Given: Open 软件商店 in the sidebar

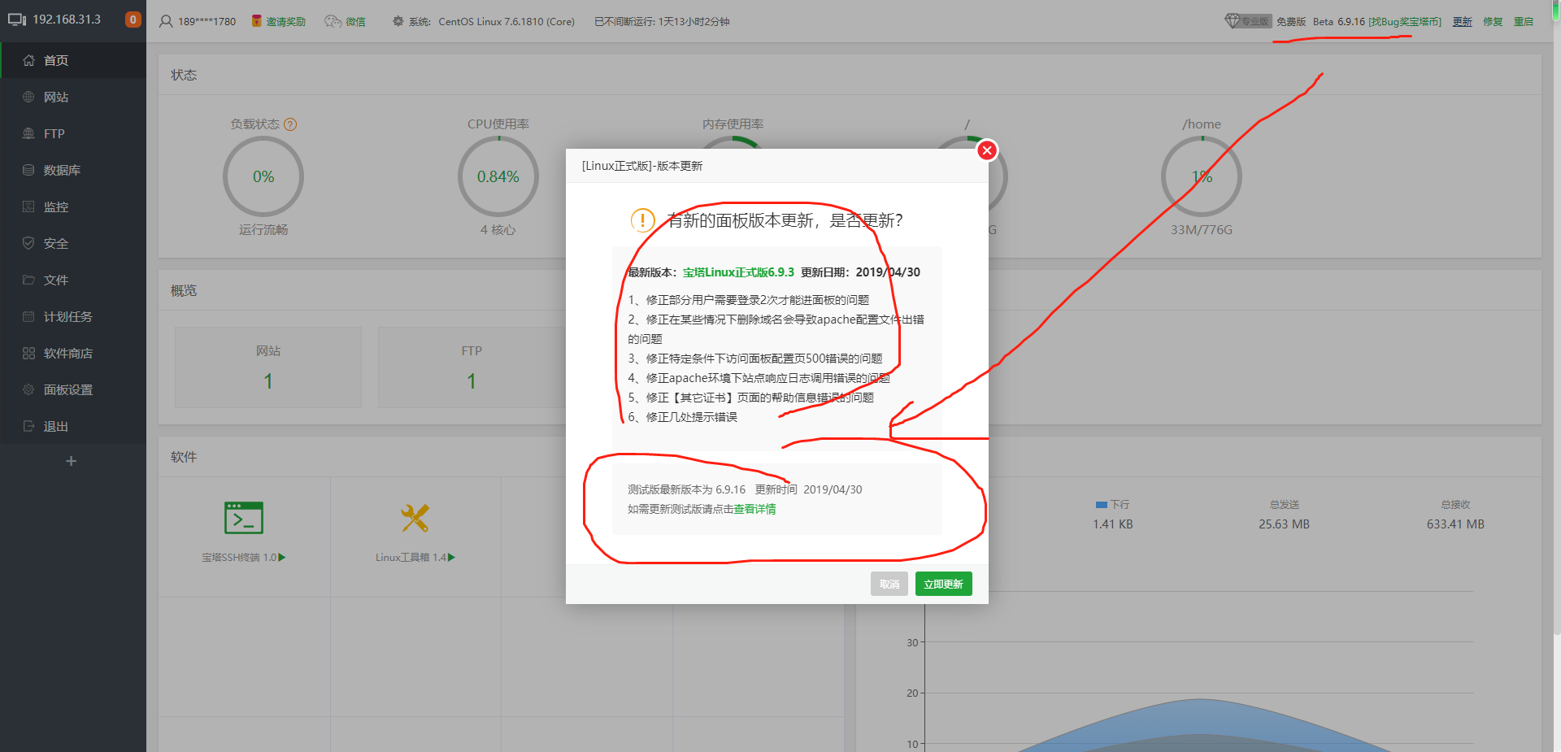Looking at the screenshot, I should click(73, 353).
